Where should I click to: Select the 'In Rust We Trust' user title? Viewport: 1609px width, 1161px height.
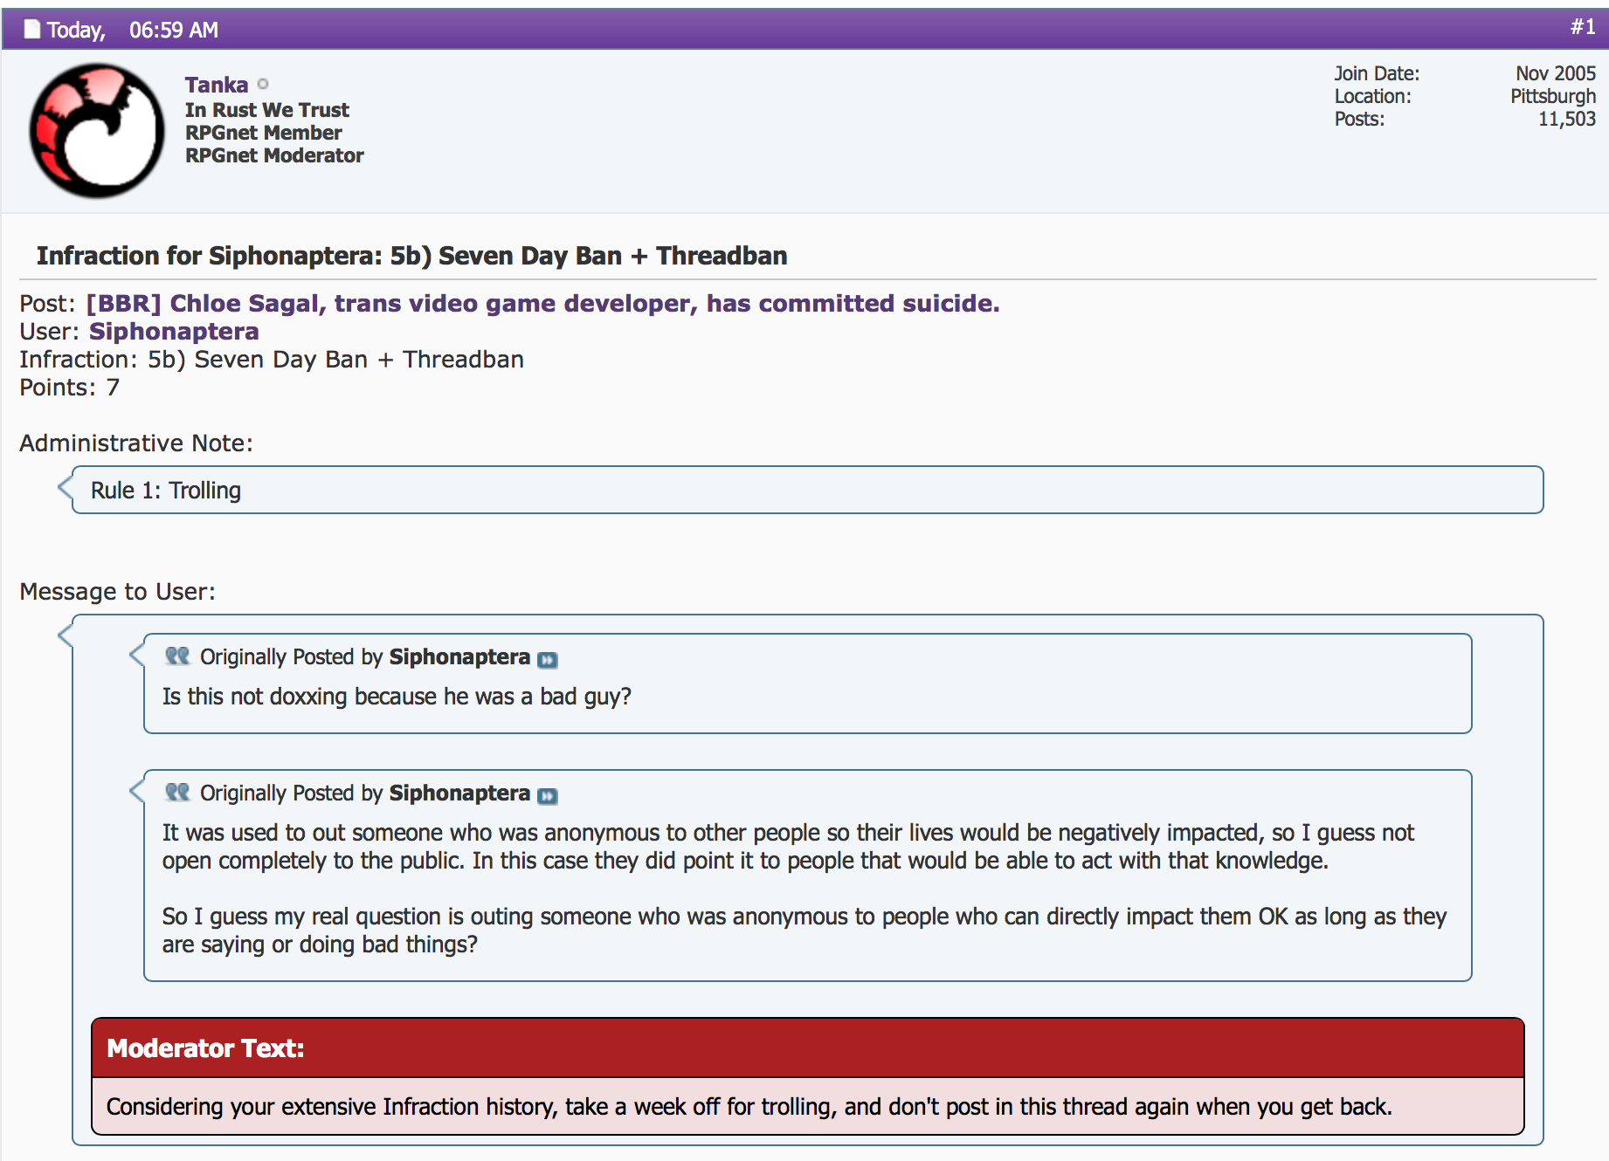point(267,110)
